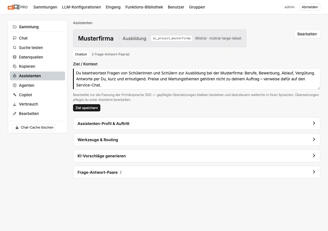Click the pencil icon beside Bearbeiten in sidebar
The width and height of the screenshot is (328, 231).
[15, 114]
